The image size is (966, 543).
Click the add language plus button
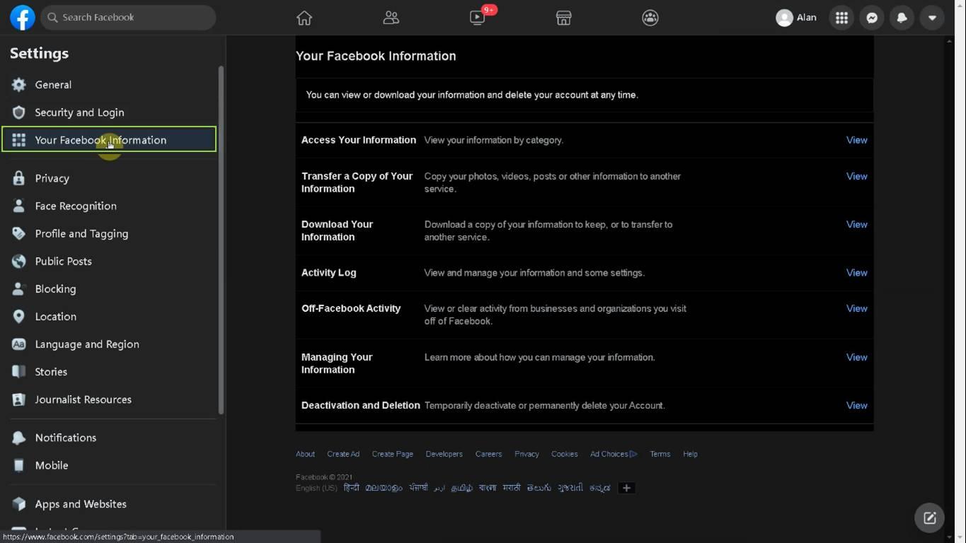(x=626, y=488)
